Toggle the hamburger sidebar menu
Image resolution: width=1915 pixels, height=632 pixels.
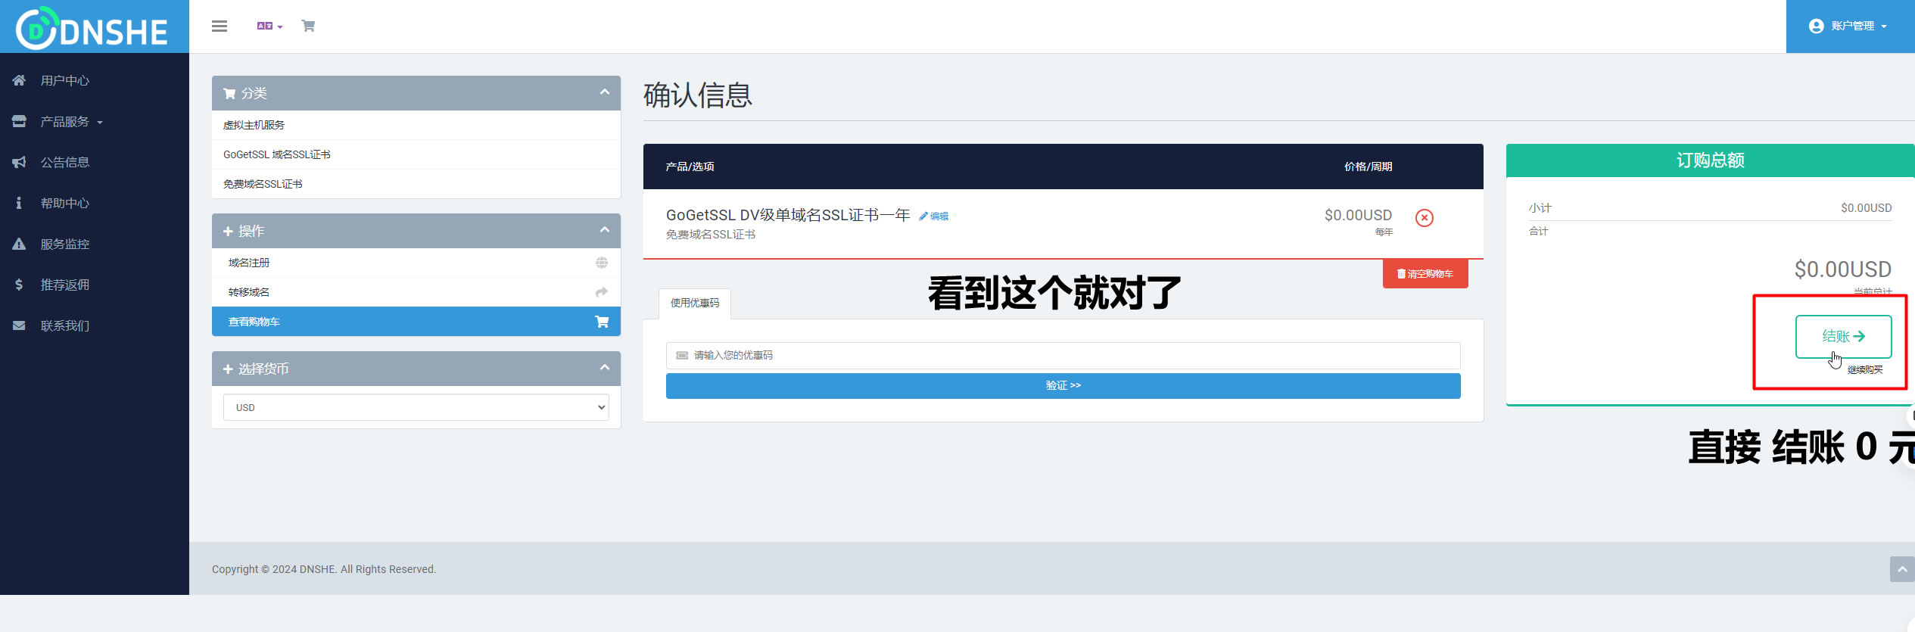pos(220,26)
